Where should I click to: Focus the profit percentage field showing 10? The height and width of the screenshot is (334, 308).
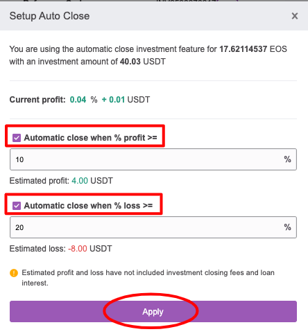tap(153, 159)
